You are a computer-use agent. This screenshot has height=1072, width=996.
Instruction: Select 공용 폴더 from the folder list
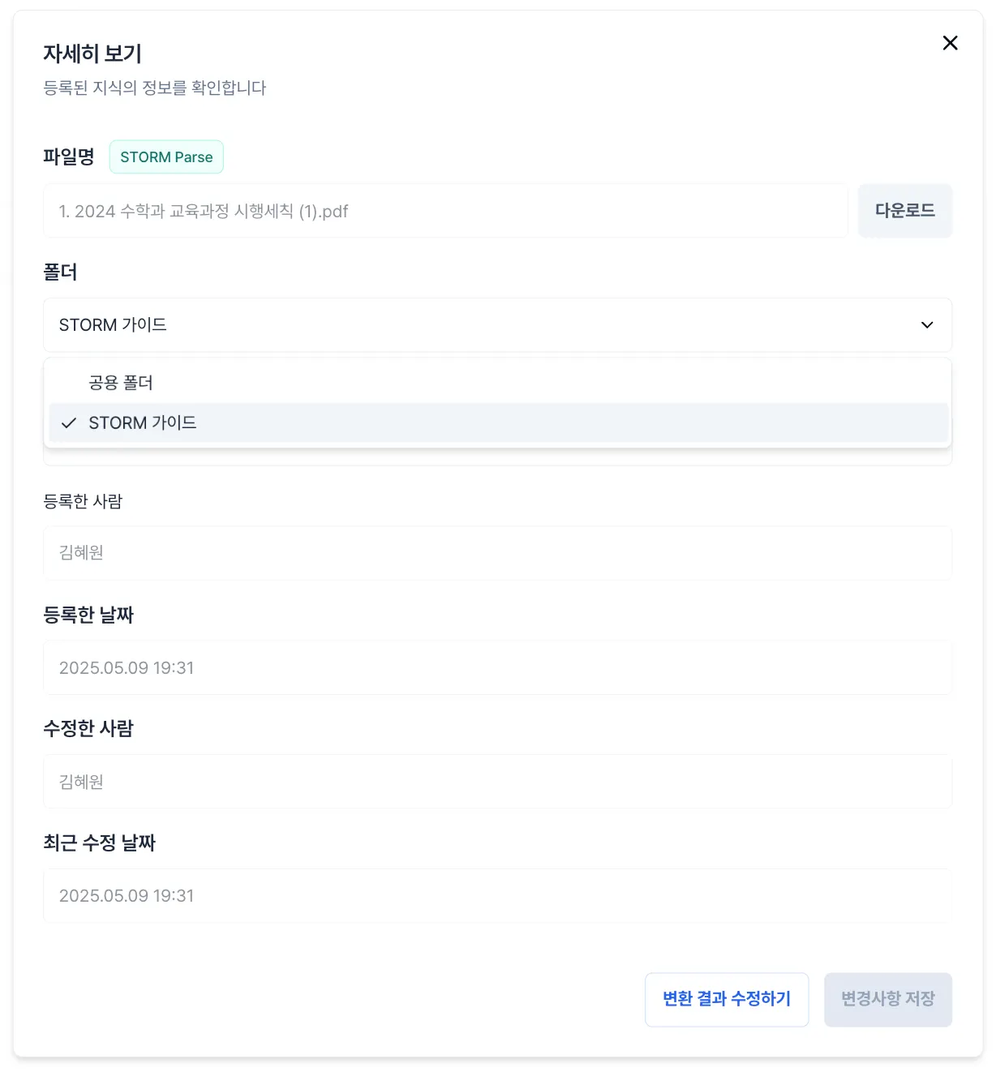click(121, 383)
